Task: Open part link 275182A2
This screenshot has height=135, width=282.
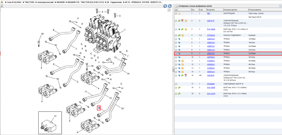Action: point(211,35)
